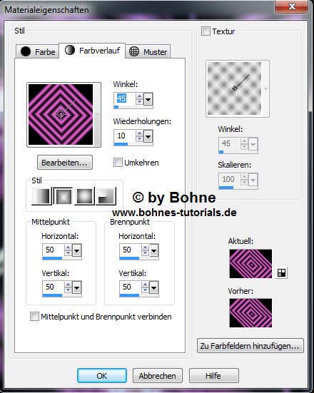314x393 pixels.
Task: Click the Bearbeiten... button
Action: coord(65,163)
